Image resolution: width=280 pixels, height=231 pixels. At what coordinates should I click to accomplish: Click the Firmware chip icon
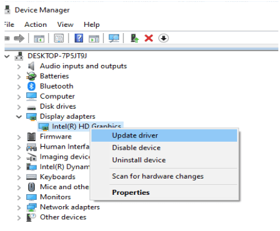point(31,137)
